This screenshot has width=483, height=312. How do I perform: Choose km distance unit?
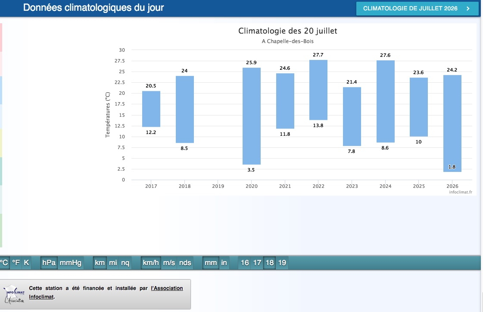click(100, 263)
